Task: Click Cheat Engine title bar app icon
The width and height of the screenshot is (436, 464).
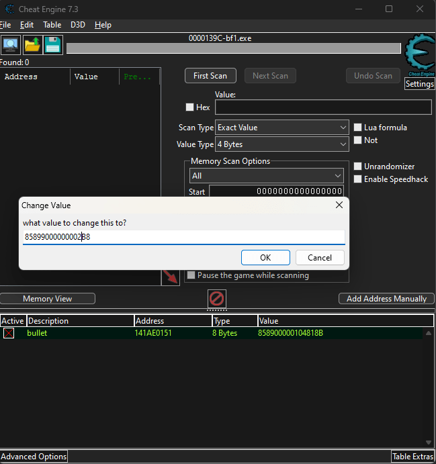Action: tap(9, 9)
